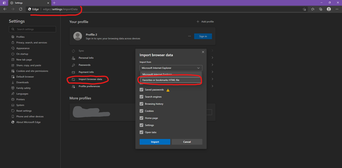Click the Settings tab gear icon
Screen dimensions: 342x168
coord(12,3)
